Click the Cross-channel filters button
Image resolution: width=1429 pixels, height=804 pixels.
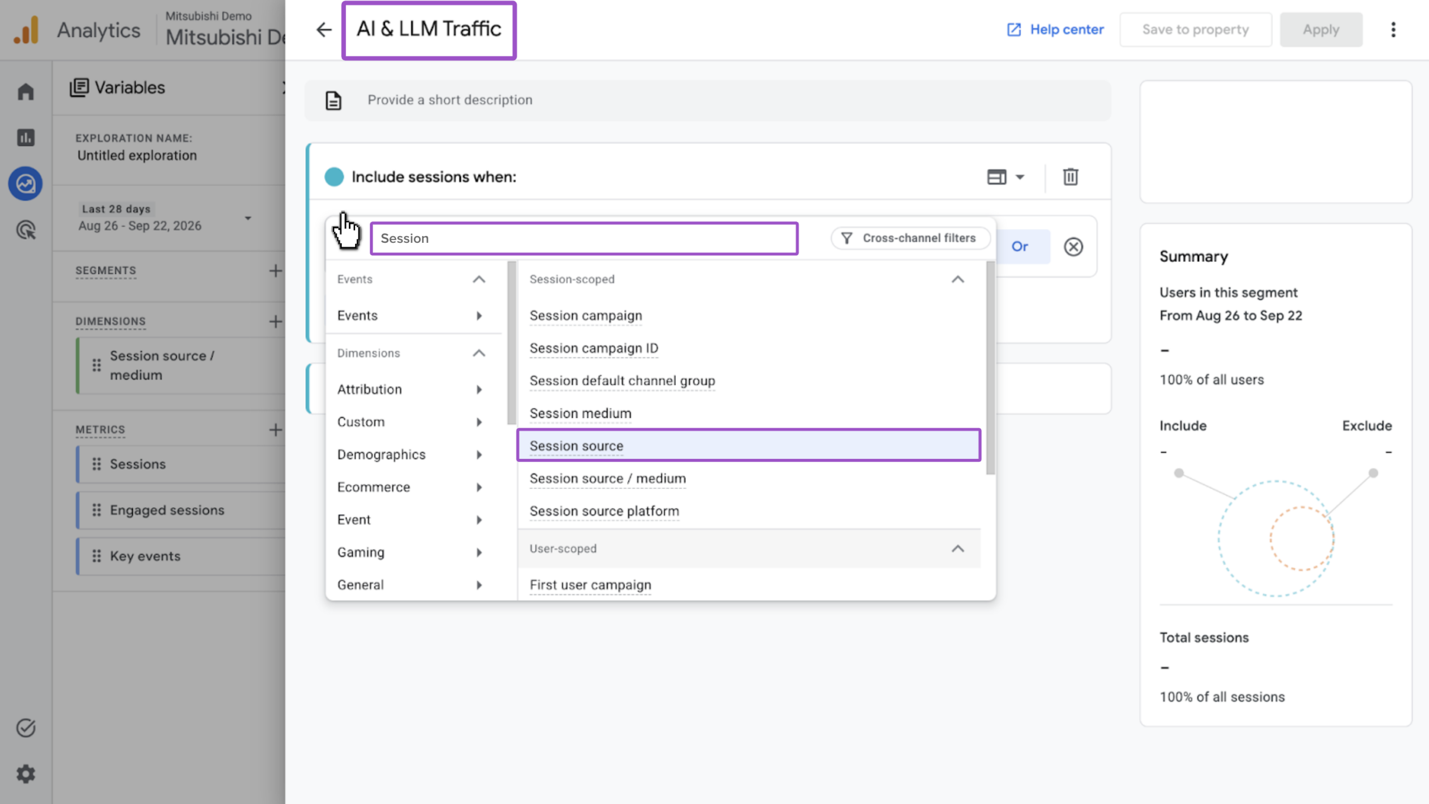tap(910, 238)
